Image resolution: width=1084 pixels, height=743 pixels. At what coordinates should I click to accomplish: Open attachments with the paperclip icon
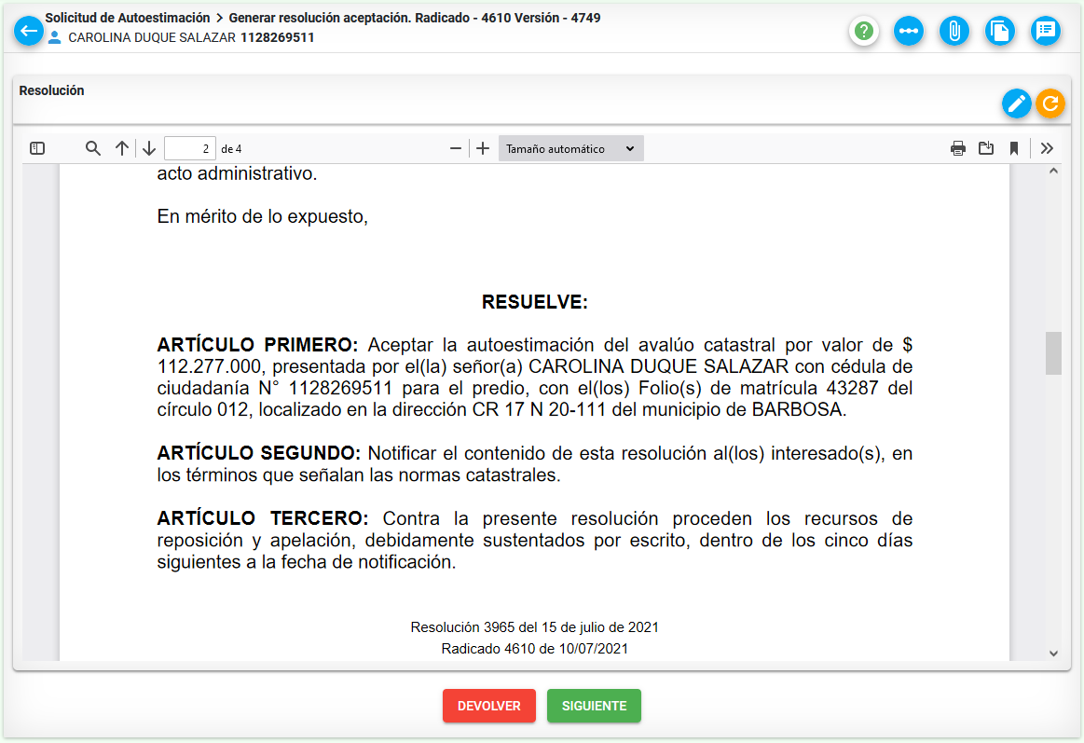[x=954, y=31]
